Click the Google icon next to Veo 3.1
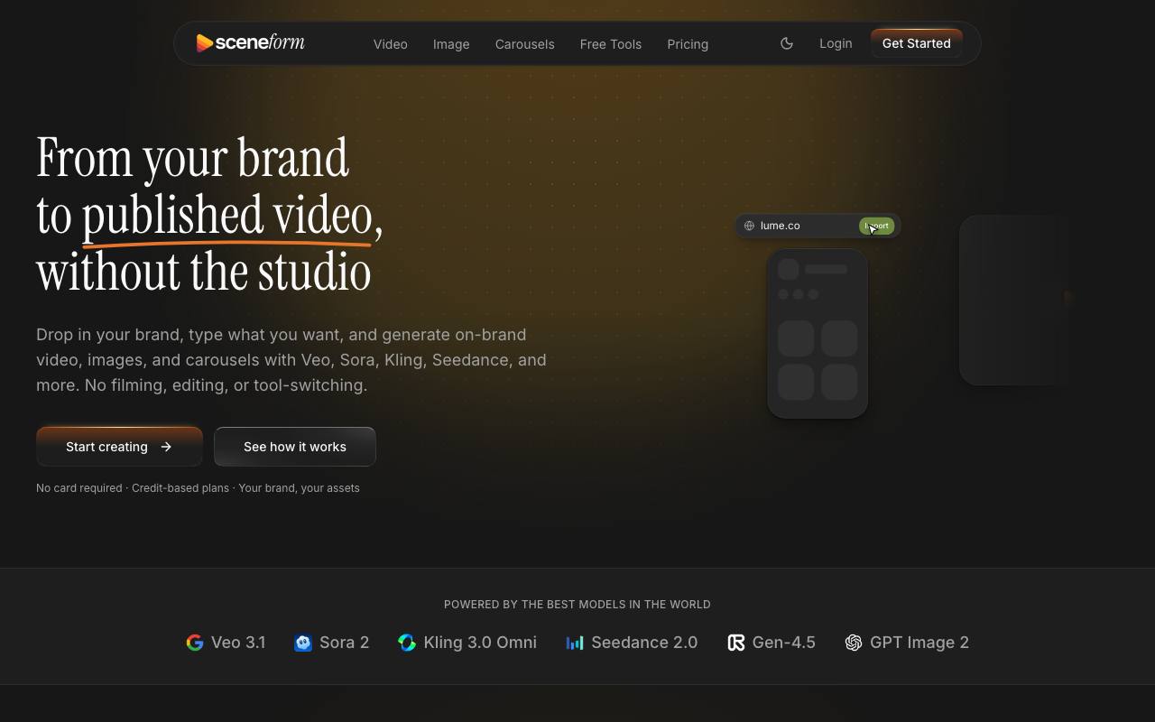 coord(195,643)
